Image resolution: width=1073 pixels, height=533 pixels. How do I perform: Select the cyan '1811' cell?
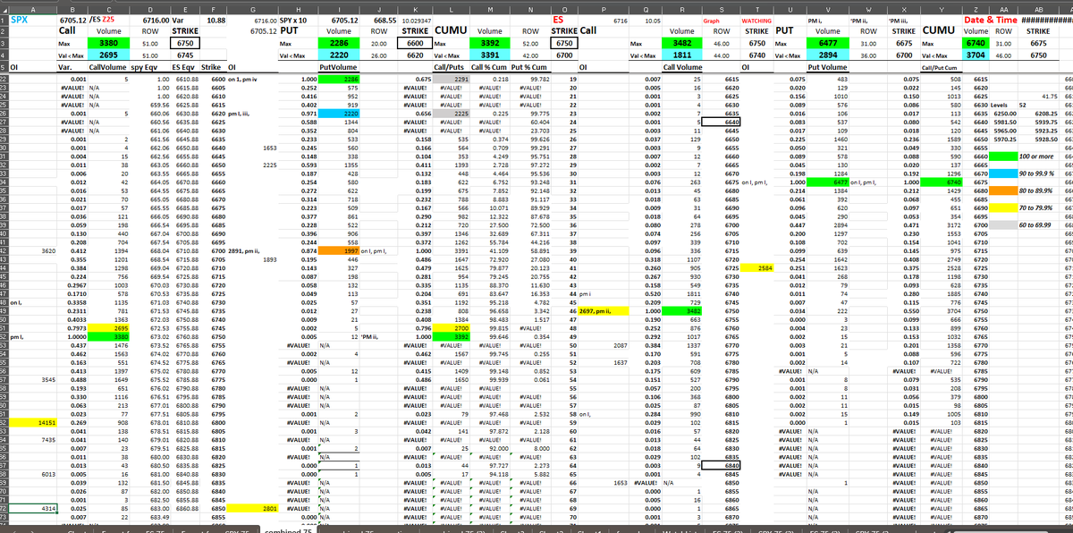[683, 54]
